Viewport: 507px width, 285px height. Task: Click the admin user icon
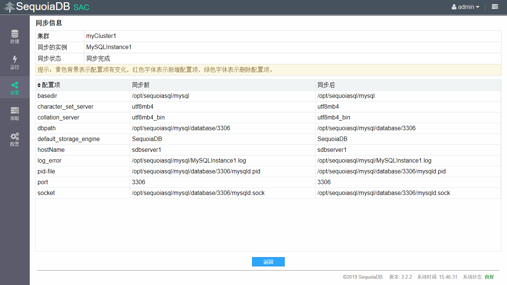point(454,7)
